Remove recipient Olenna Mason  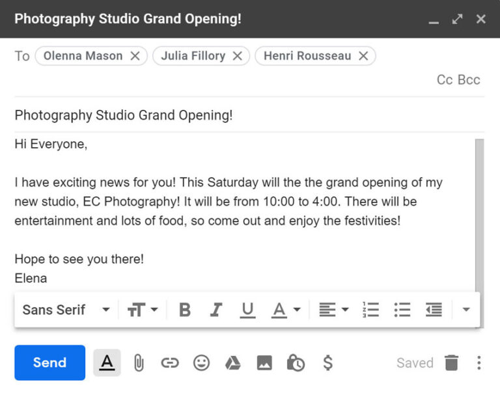[135, 56]
